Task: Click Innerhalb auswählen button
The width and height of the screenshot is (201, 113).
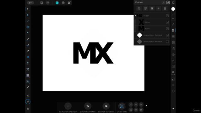Action: [106, 107]
